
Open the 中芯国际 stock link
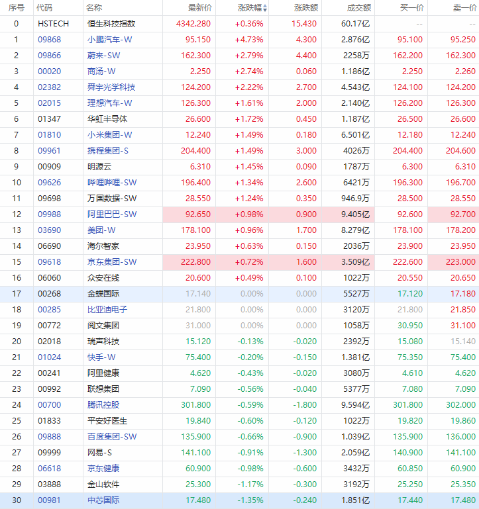point(103,500)
